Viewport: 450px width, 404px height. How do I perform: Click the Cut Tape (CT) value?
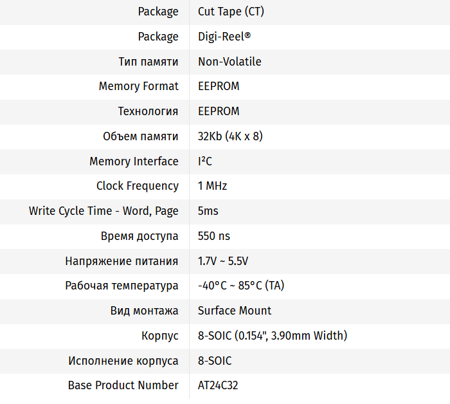click(230, 12)
